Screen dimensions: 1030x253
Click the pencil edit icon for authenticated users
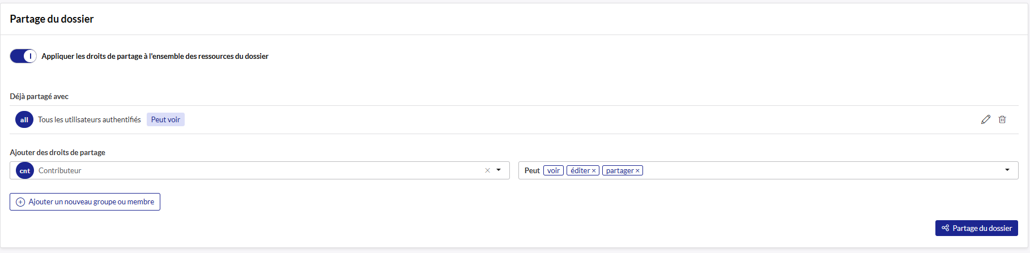click(x=986, y=119)
